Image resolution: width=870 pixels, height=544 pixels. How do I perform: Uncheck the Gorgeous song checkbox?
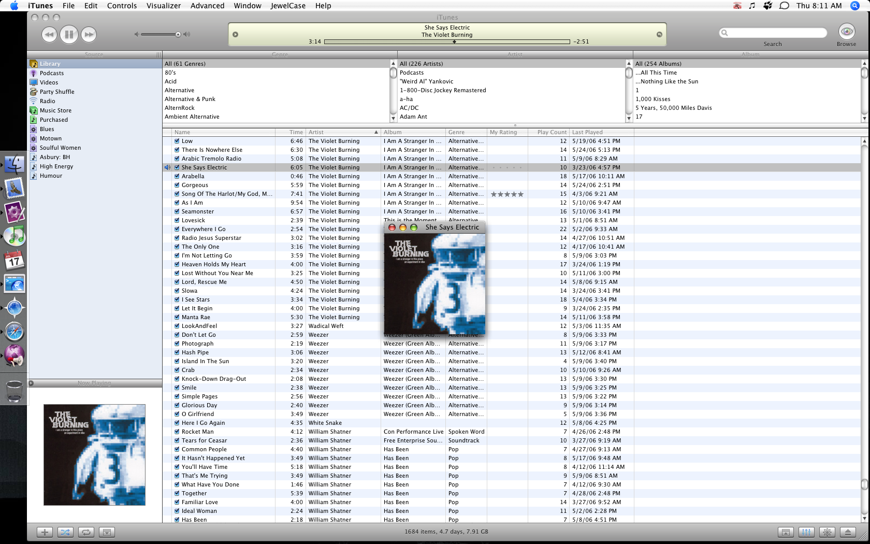[x=177, y=185]
